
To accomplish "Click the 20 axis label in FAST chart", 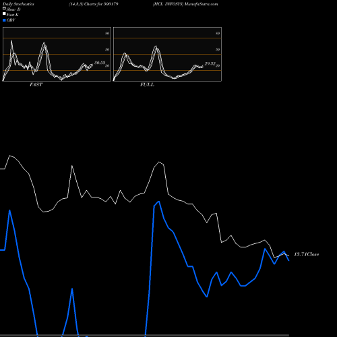I will pyautogui.click(x=107, y=65).
